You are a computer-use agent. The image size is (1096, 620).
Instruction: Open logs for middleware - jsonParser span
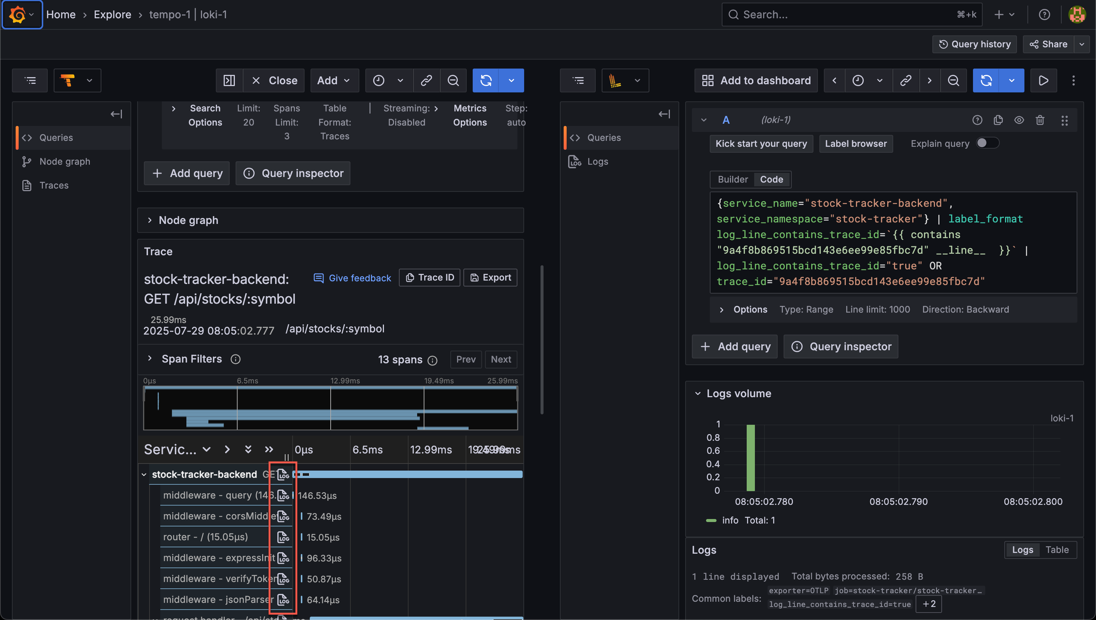pyautogui.click(x=283, y=600)
